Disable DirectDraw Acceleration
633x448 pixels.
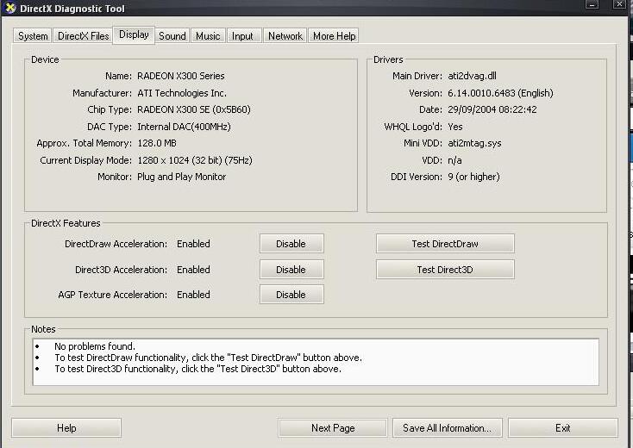coord(291,244)
